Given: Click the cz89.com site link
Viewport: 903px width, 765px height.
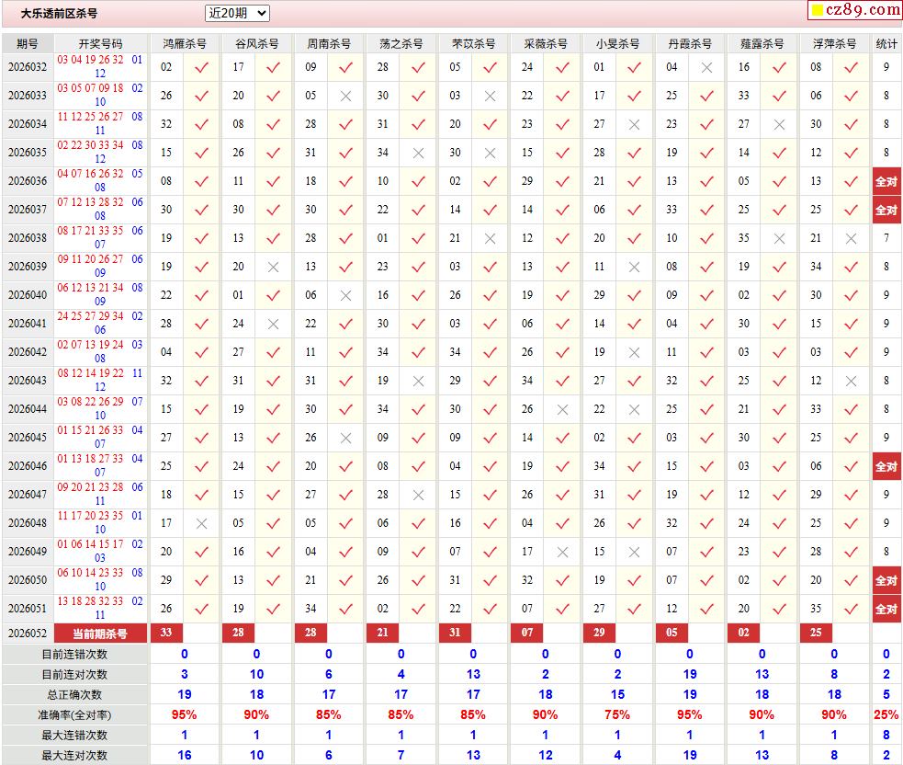Looking at the screenshot, I should tap(862, 9).
